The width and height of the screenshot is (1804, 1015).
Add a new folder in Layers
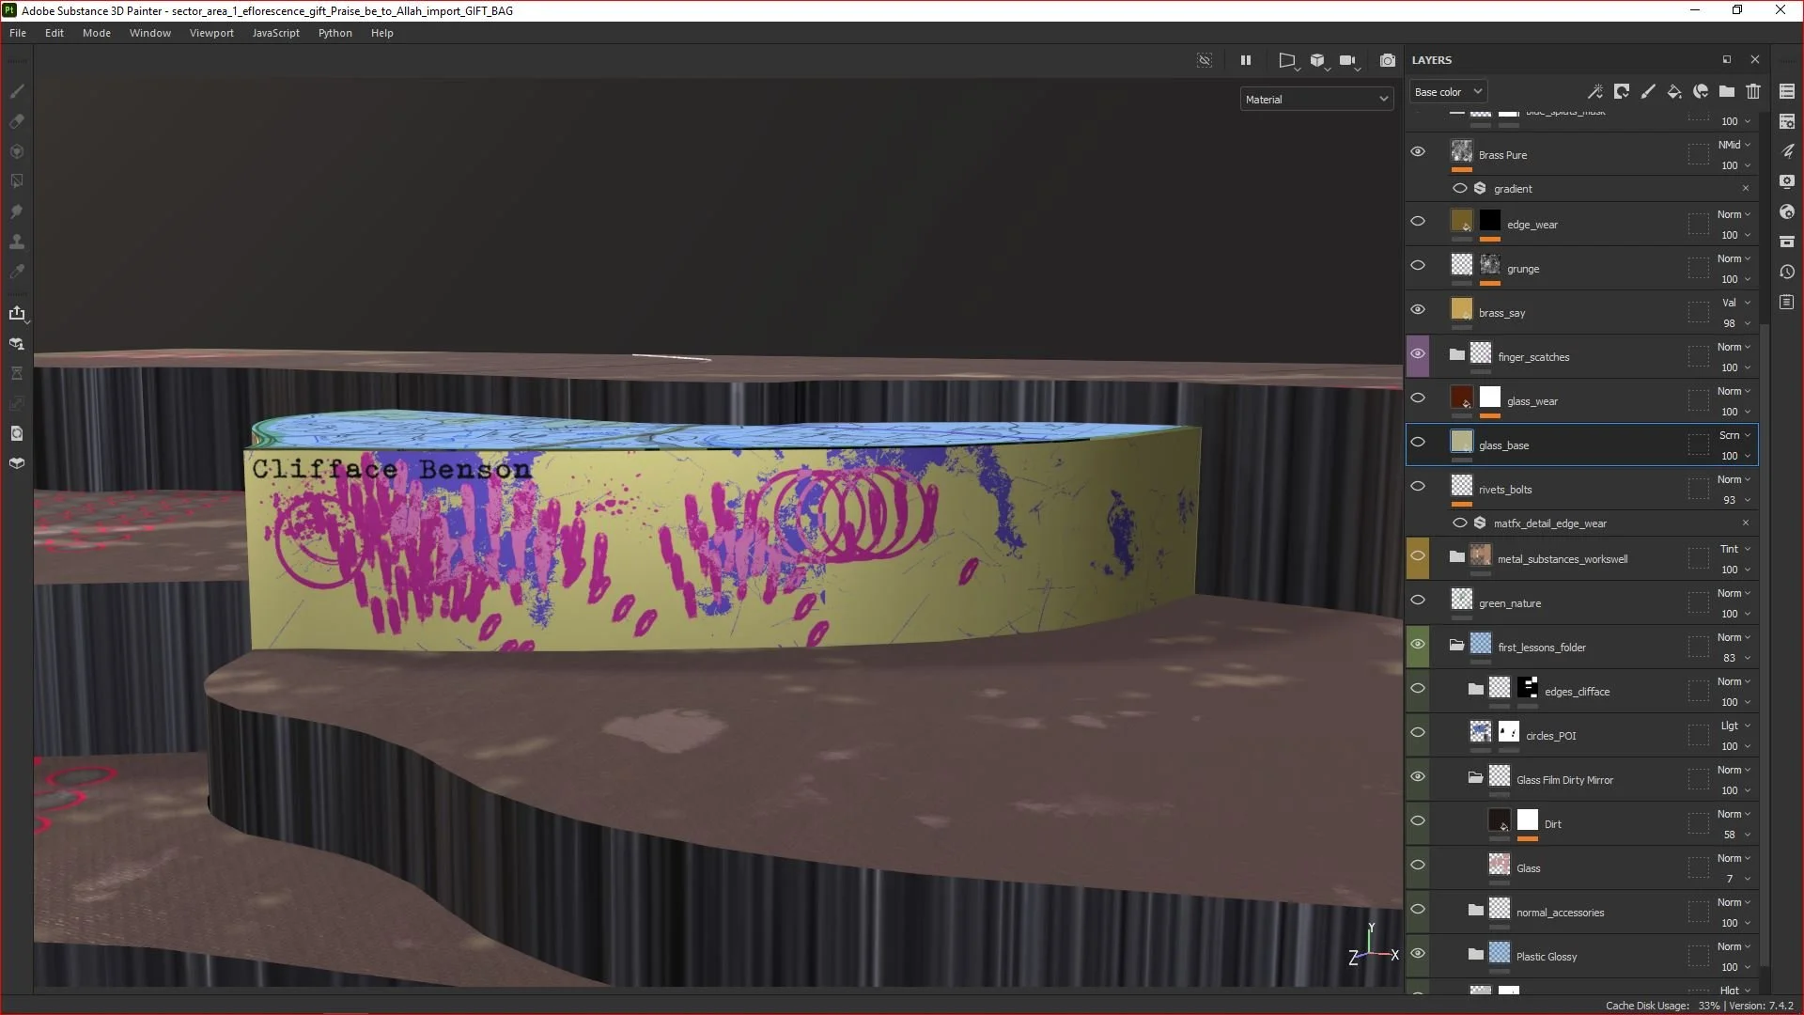(1727, 91)
